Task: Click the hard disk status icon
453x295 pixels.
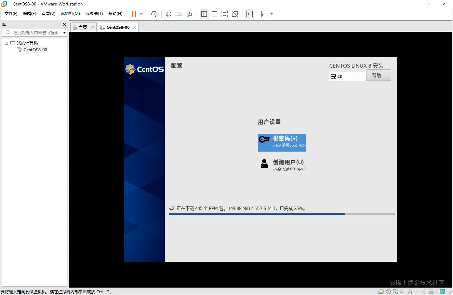Action: (x=381, y=292)
